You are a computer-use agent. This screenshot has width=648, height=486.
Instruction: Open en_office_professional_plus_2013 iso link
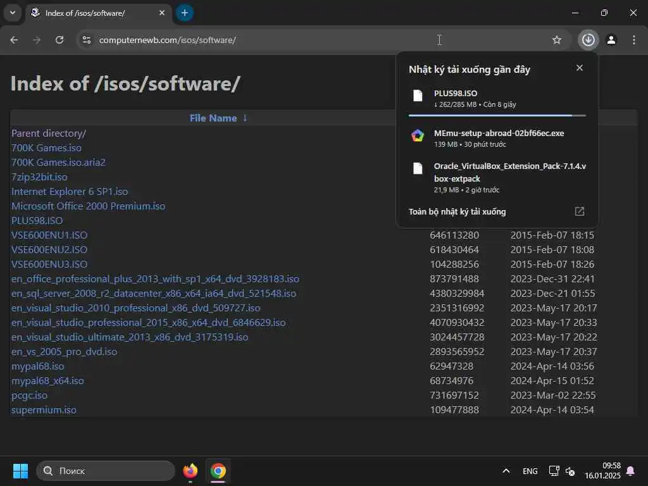[155, 279]
